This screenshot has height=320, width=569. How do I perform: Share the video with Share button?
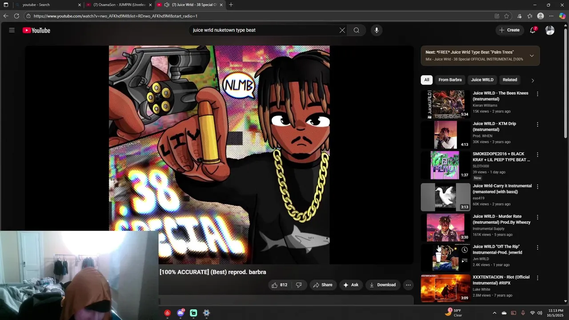coord(323,285)
